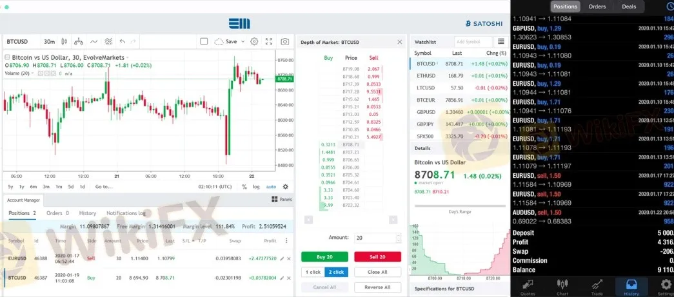Move Depth of Market to previous prices
The width and height of the screenshot is (674, 297).
(x=308, y=220)
